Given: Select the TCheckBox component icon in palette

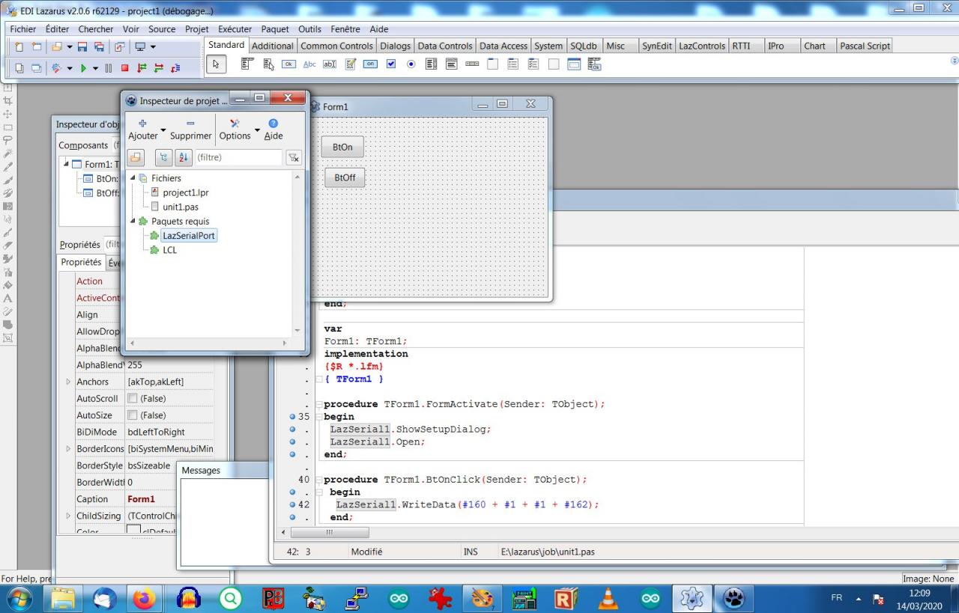Looking at the screenshot, I should pos(390,65).
